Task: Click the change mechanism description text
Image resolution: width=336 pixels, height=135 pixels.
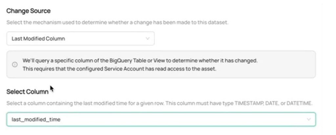Action: 117,23
